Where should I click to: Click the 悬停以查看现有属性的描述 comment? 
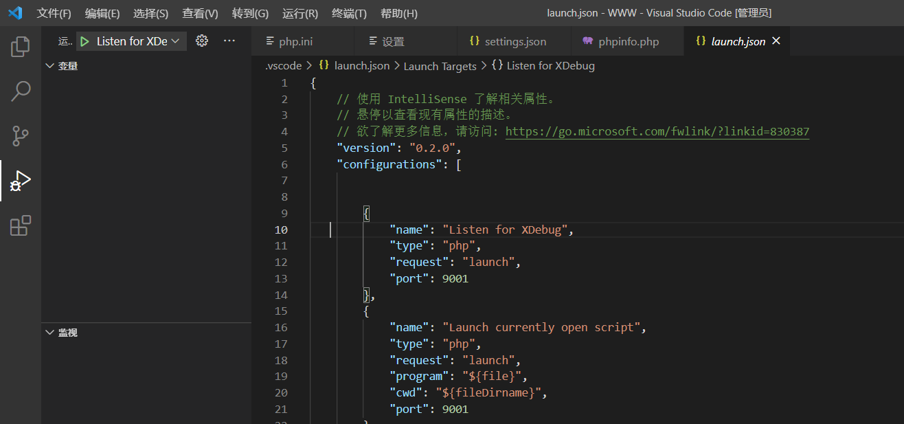pos(425,115)
